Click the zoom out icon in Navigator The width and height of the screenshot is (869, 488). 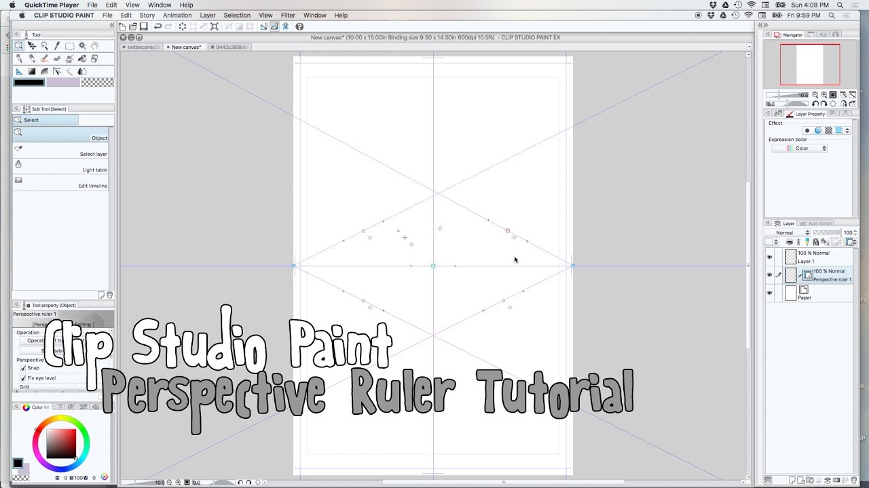tap(815, 95)
